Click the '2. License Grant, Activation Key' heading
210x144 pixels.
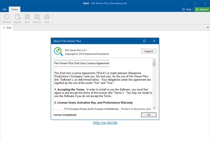(94, 103)
